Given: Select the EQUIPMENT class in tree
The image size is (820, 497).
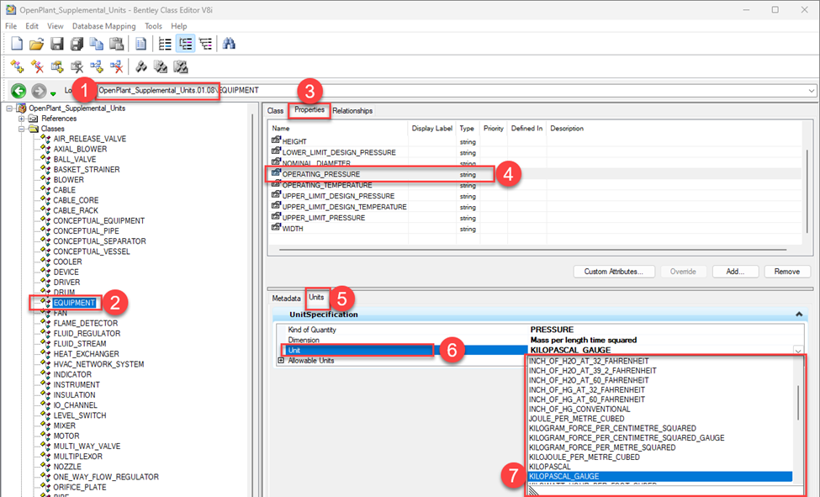Looking at the screenshot, I should tap(74, 303).
